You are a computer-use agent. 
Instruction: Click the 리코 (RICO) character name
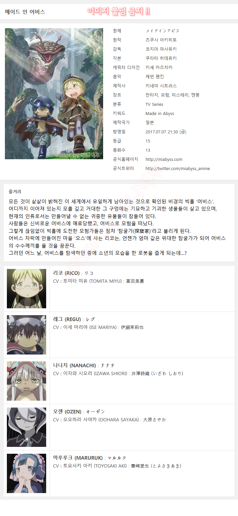click(x=66, y=273)
